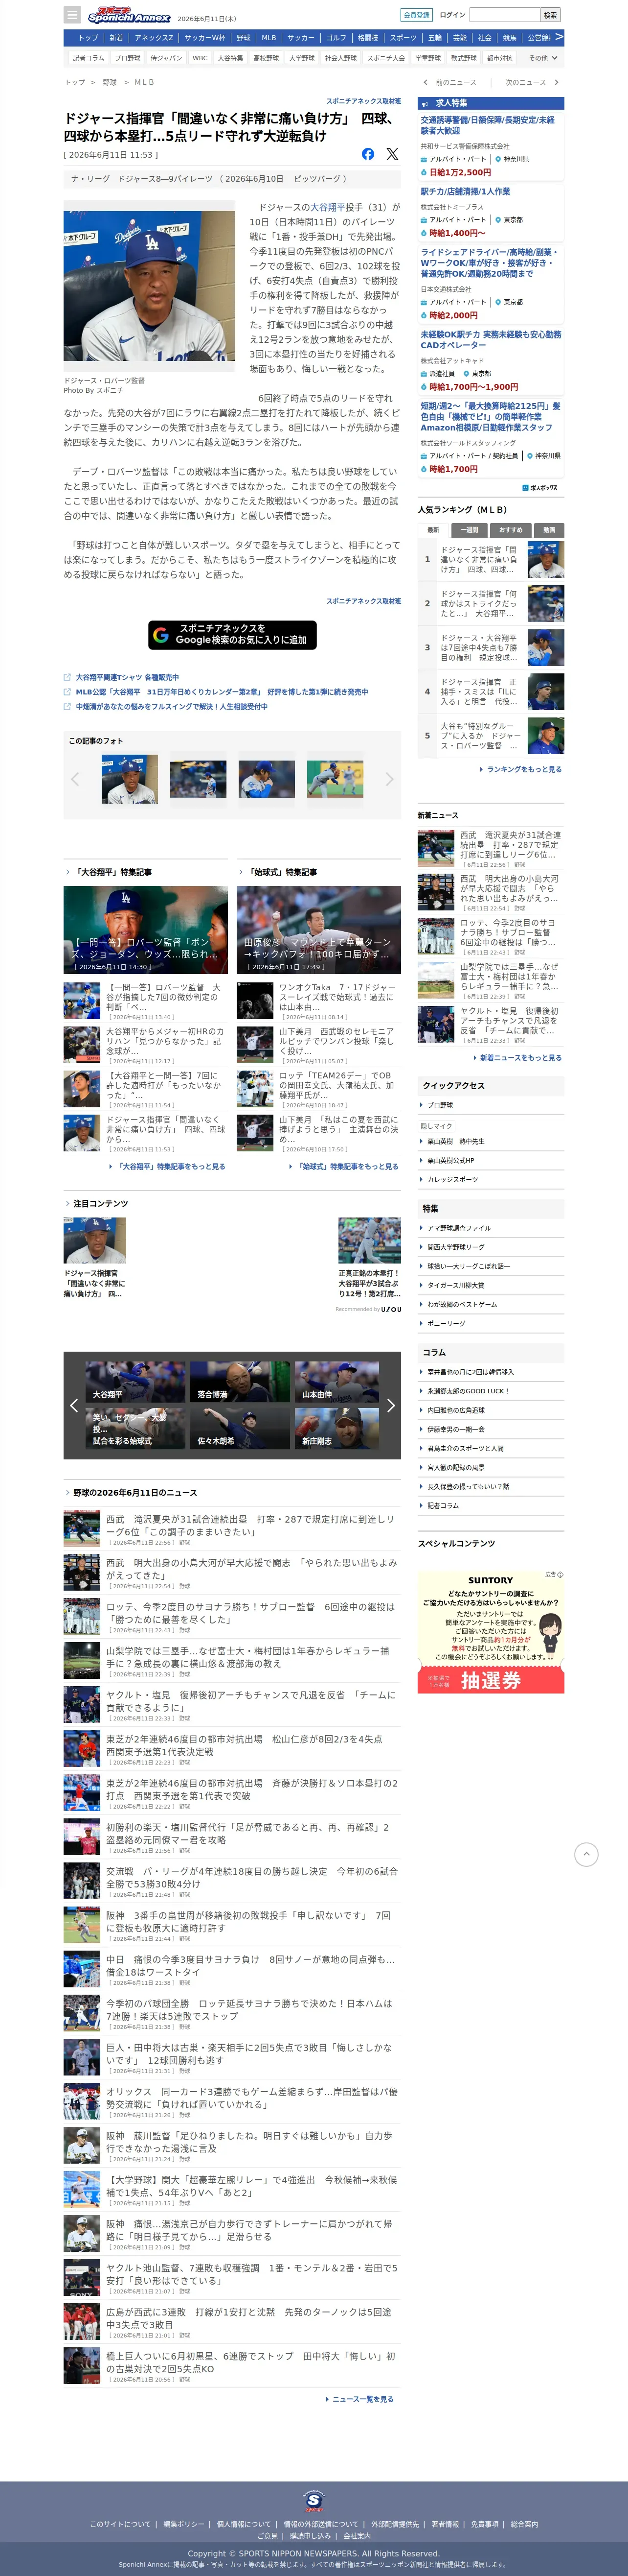The image size is (628, 2576).
Task: Click the 会員登録 button
Action: (x=416, y=15)
